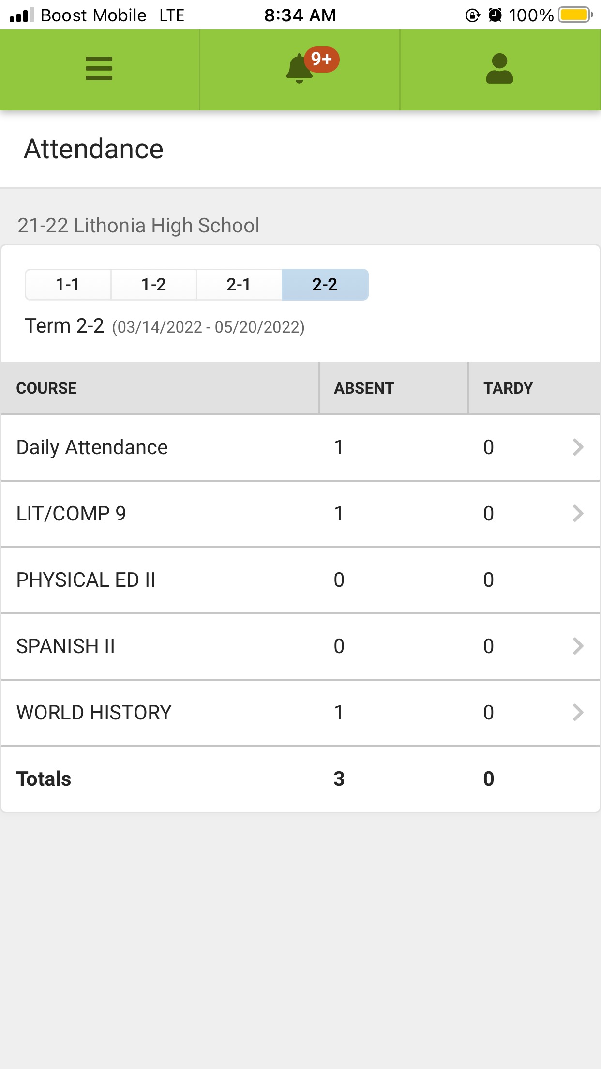Expand WORLD HISTORY row chevron
Viewport: 601px width, 1069px height.
(578, 713)
